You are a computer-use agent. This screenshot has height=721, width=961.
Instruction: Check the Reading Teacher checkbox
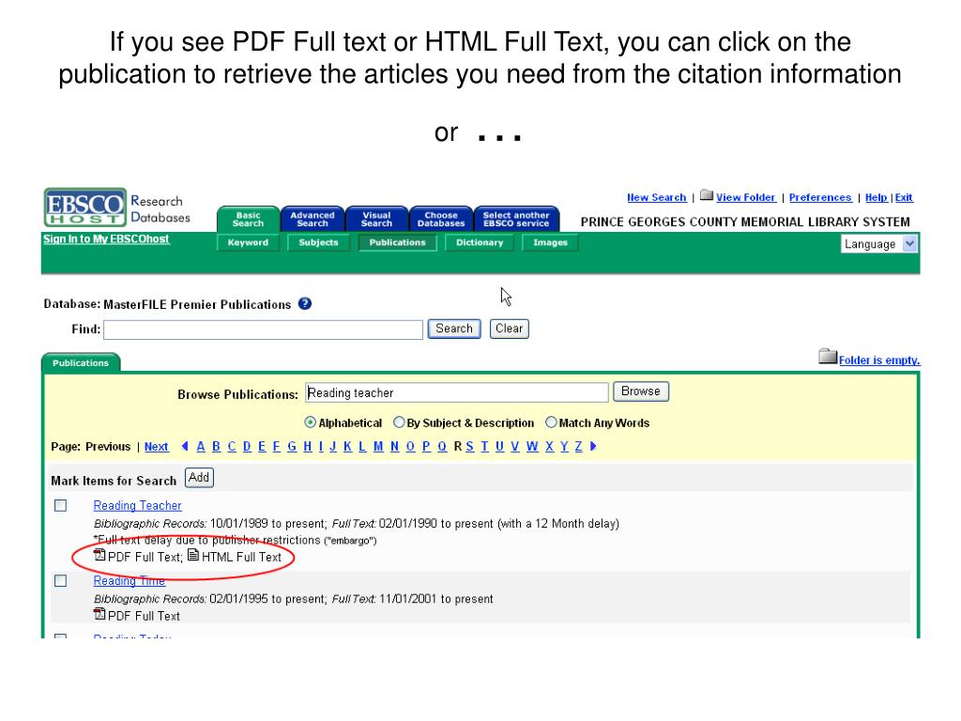(61, 505)
